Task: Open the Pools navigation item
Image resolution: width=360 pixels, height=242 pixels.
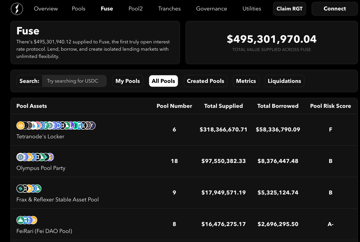Action: (x=79, y=9)
